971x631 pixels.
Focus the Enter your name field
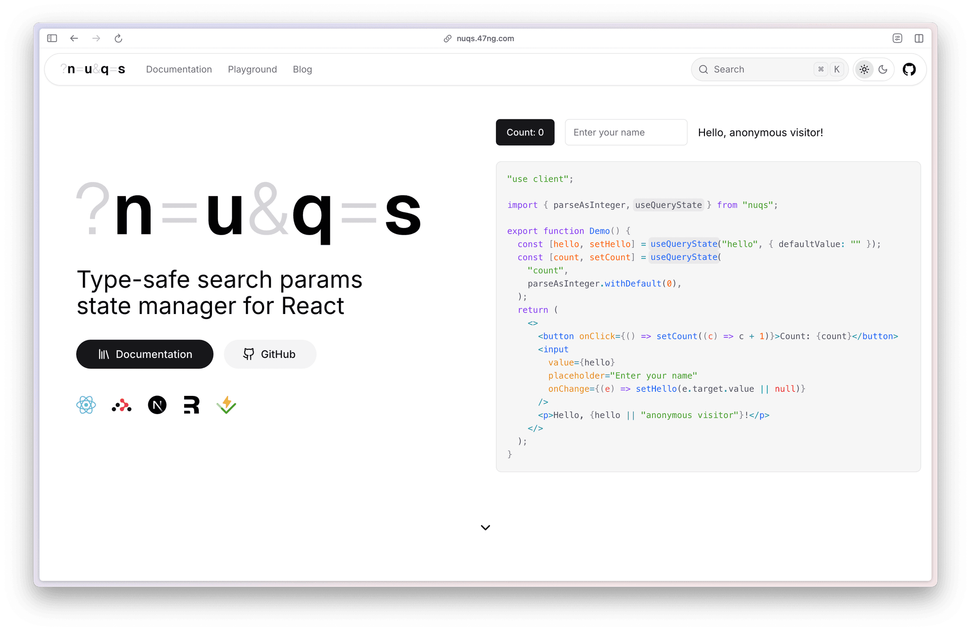click(626, 132)
